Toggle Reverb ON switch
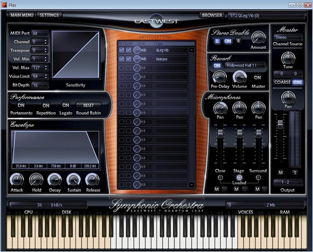313x252 pixels. (x=217, y=66)
